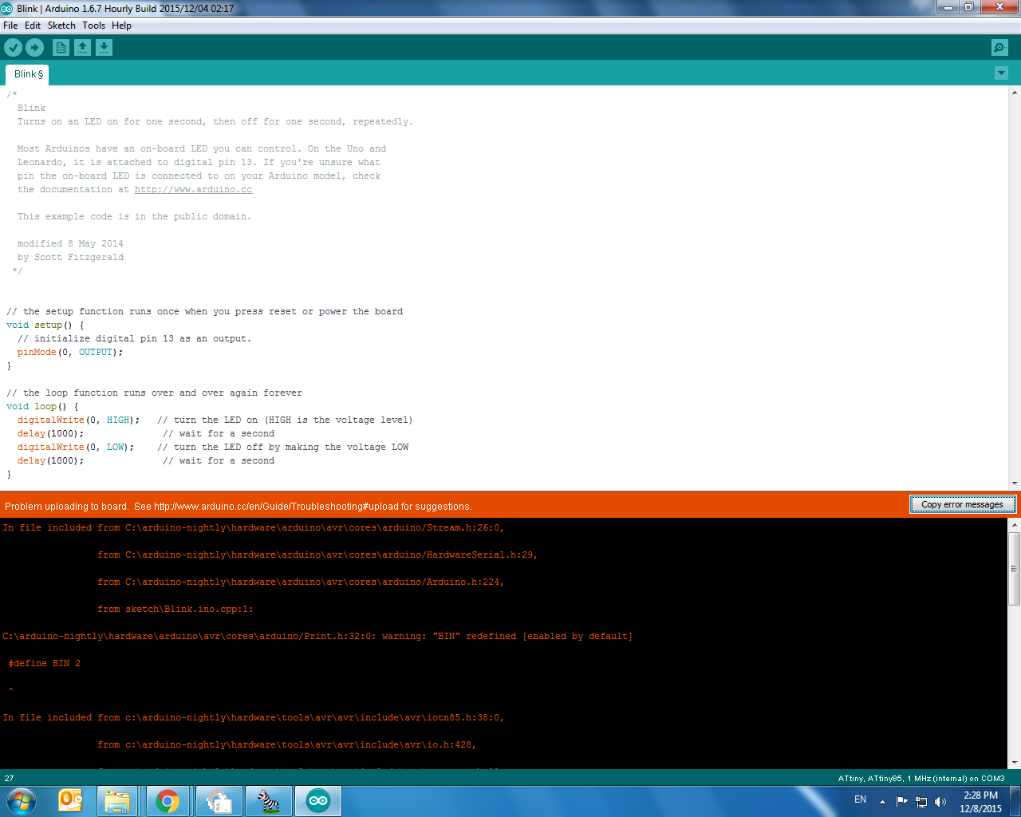The width and height of the screenshot is (1021, 817).
Task: Open the Windows Start menu
Action: (x=22, y=801)
